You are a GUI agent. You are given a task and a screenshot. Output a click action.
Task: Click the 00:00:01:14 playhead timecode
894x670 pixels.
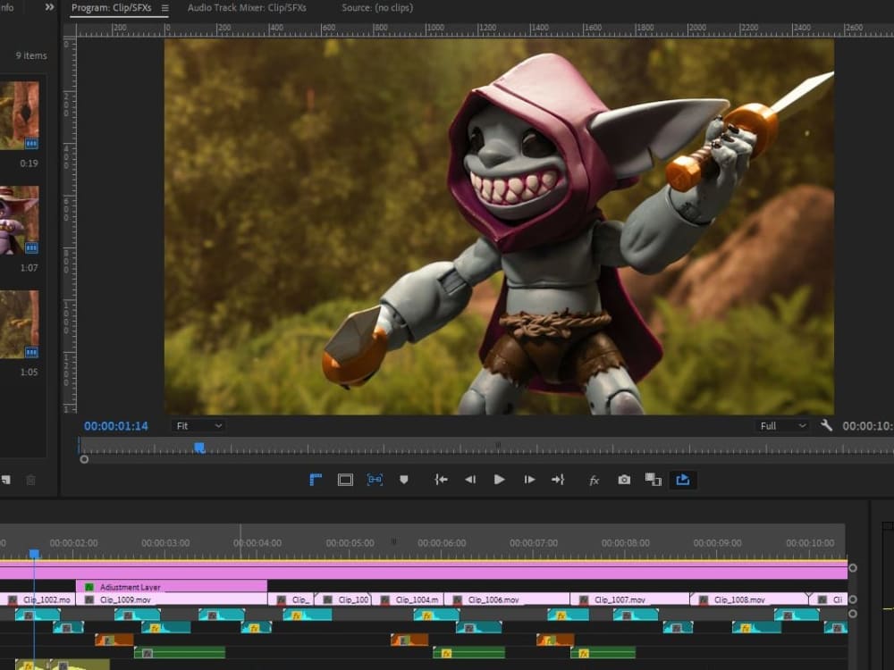115,426
